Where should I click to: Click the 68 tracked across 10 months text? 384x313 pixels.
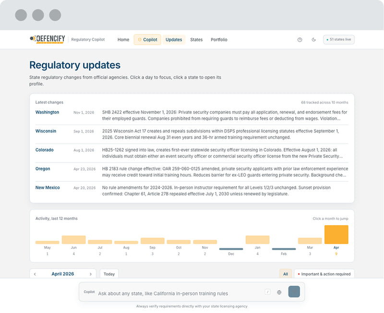[x=324, y=102]
